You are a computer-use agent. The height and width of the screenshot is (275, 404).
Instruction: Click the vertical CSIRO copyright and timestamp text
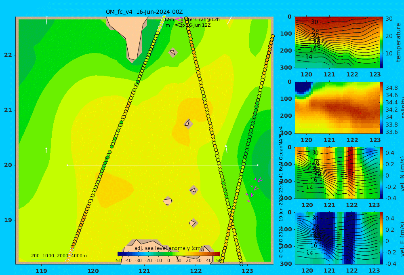click(281, 192)
